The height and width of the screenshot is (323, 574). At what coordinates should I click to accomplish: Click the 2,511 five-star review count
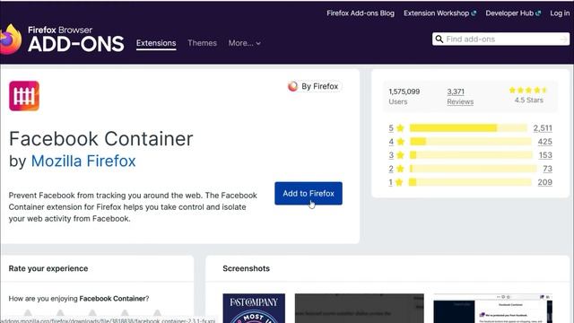click(x=543, y=127)
